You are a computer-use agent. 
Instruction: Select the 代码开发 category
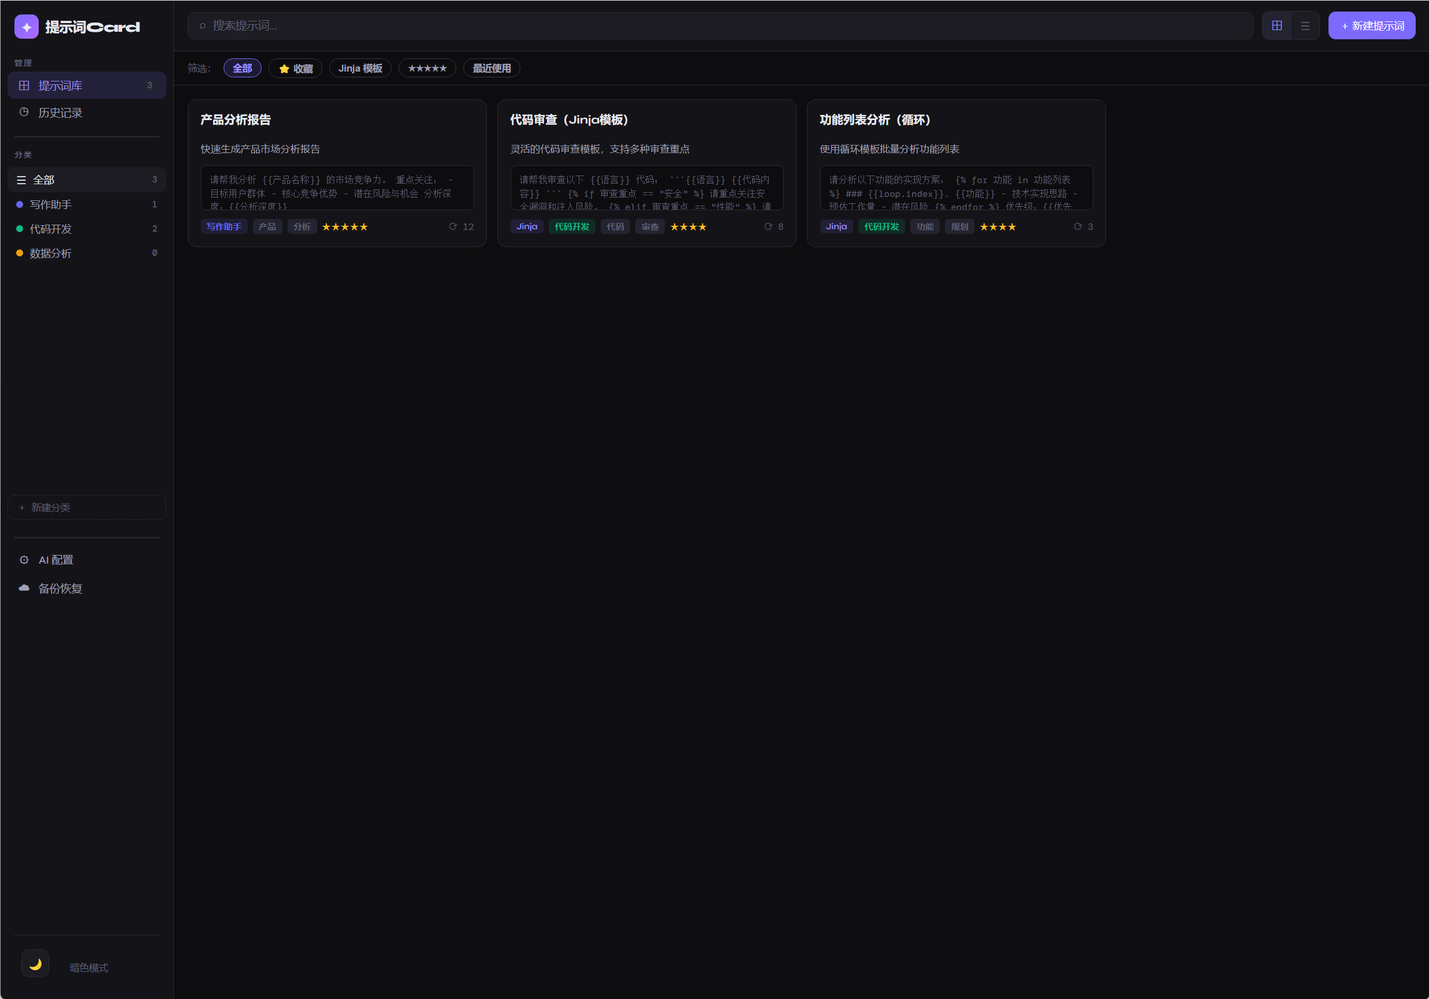pos(50,229)
